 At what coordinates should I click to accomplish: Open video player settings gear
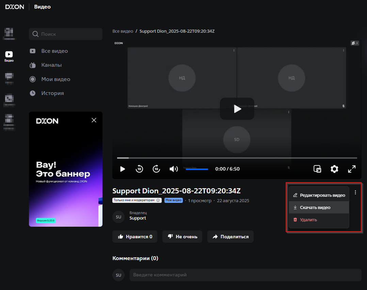334,169
